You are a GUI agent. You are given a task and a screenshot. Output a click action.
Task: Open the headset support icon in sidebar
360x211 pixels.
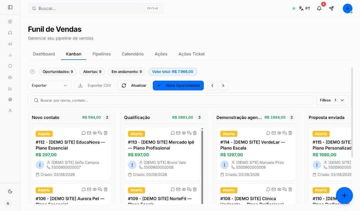pyautogui.click(x=10, y=33)
